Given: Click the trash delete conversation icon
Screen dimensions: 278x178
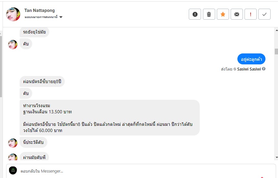Looking at the screenshot, I should click(x=209, y=14).
